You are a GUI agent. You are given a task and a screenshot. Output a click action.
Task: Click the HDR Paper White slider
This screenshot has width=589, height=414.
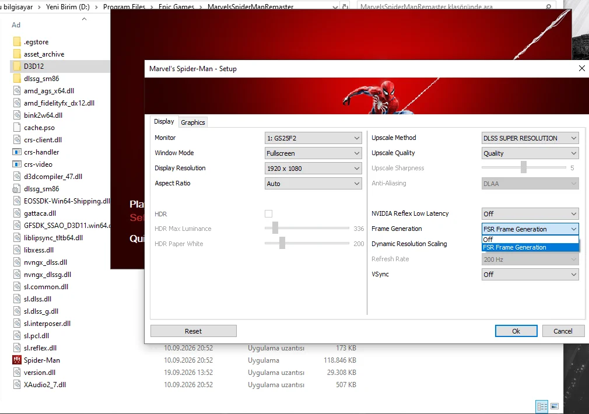pos(307,243)
